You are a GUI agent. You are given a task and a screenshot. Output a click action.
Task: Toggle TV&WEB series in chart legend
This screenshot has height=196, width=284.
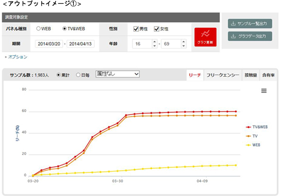pos(257,127)
